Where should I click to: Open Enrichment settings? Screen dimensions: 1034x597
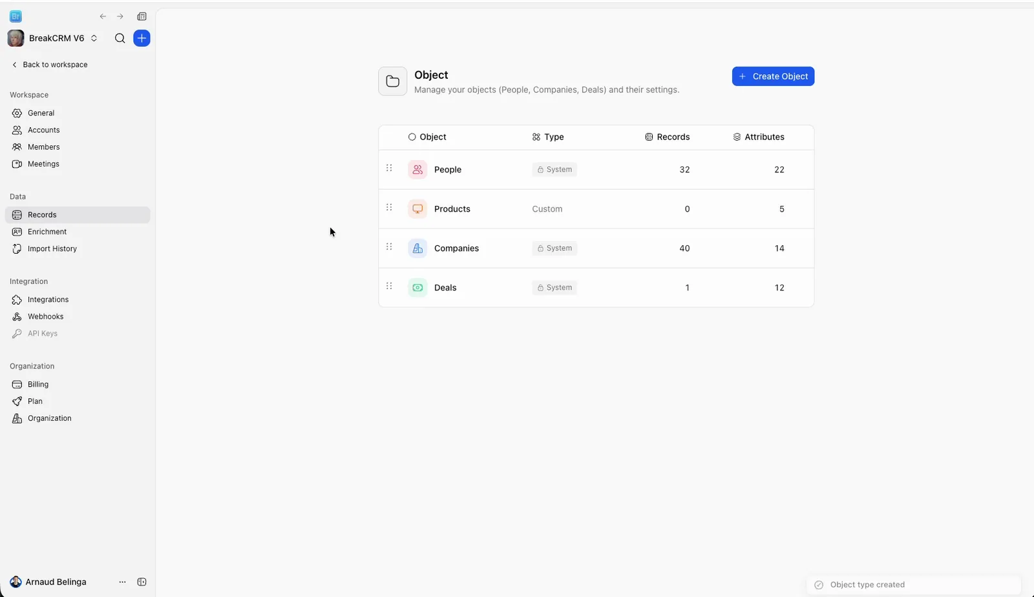pos(78,232)
